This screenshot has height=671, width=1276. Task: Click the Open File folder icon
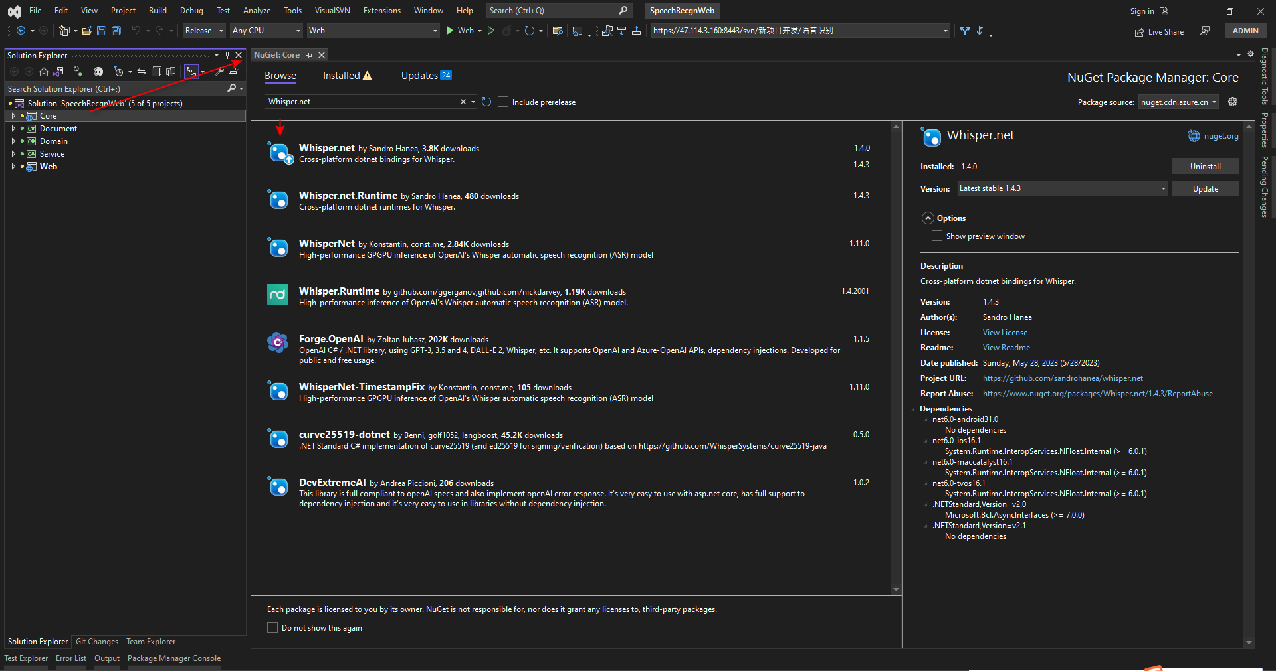[x=87, y=31]
